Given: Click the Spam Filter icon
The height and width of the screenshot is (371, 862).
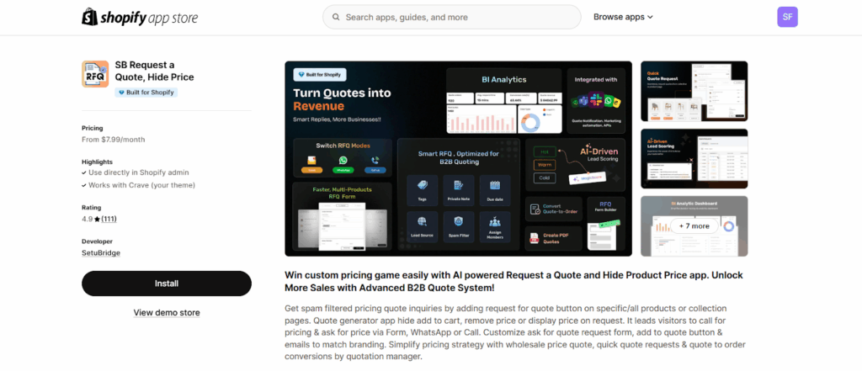Looking at the screenshot, I should coord(459,221).
